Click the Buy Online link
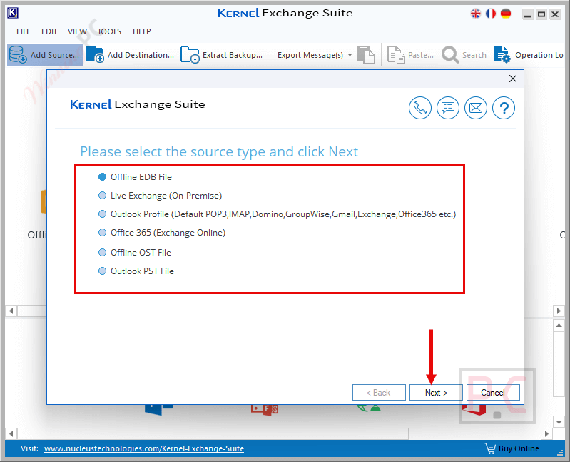This screenshot has width=570, height=462. click(x=519, y=448)
